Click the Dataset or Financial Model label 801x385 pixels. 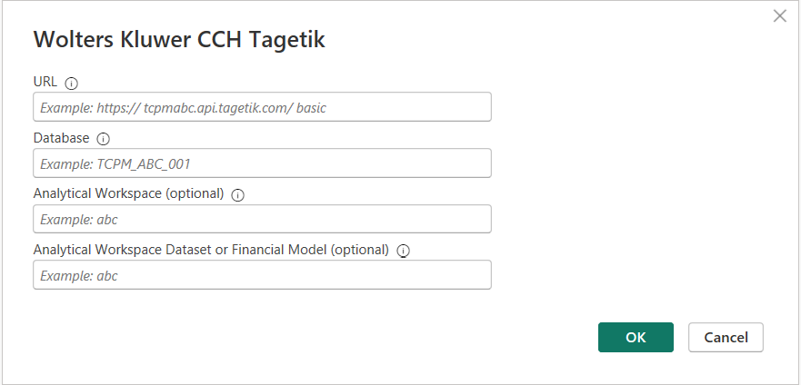211,250
